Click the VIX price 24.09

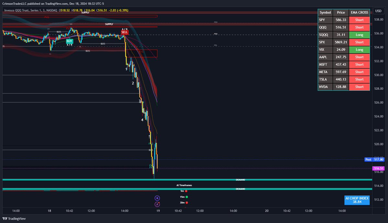click(341, 50)
